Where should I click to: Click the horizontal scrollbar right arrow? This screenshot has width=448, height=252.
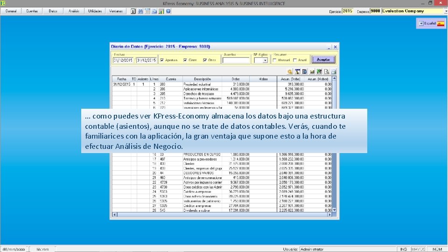329,215
